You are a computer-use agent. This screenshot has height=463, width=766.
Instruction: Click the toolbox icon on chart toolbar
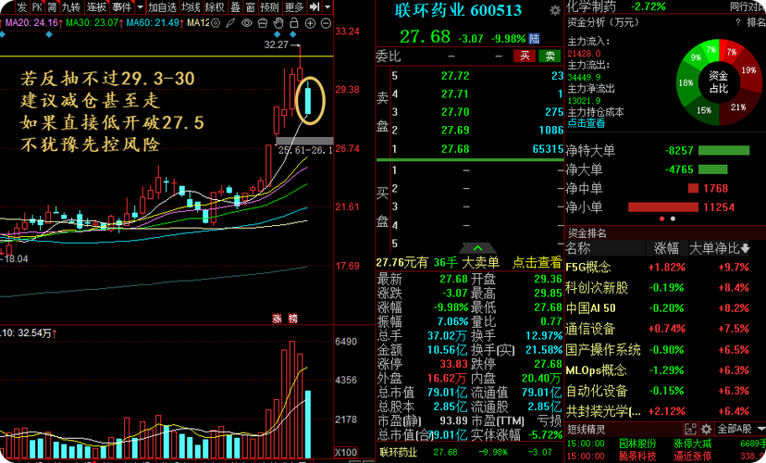[x=263, y=23]
